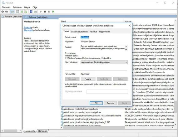Open the Käynnistystapa dropdown
The width and height of the screenshot is (178, 137).
(104, 62)
